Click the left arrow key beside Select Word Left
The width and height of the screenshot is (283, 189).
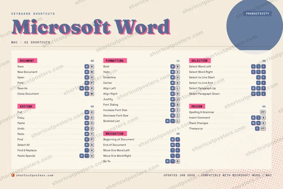[264, 66]
